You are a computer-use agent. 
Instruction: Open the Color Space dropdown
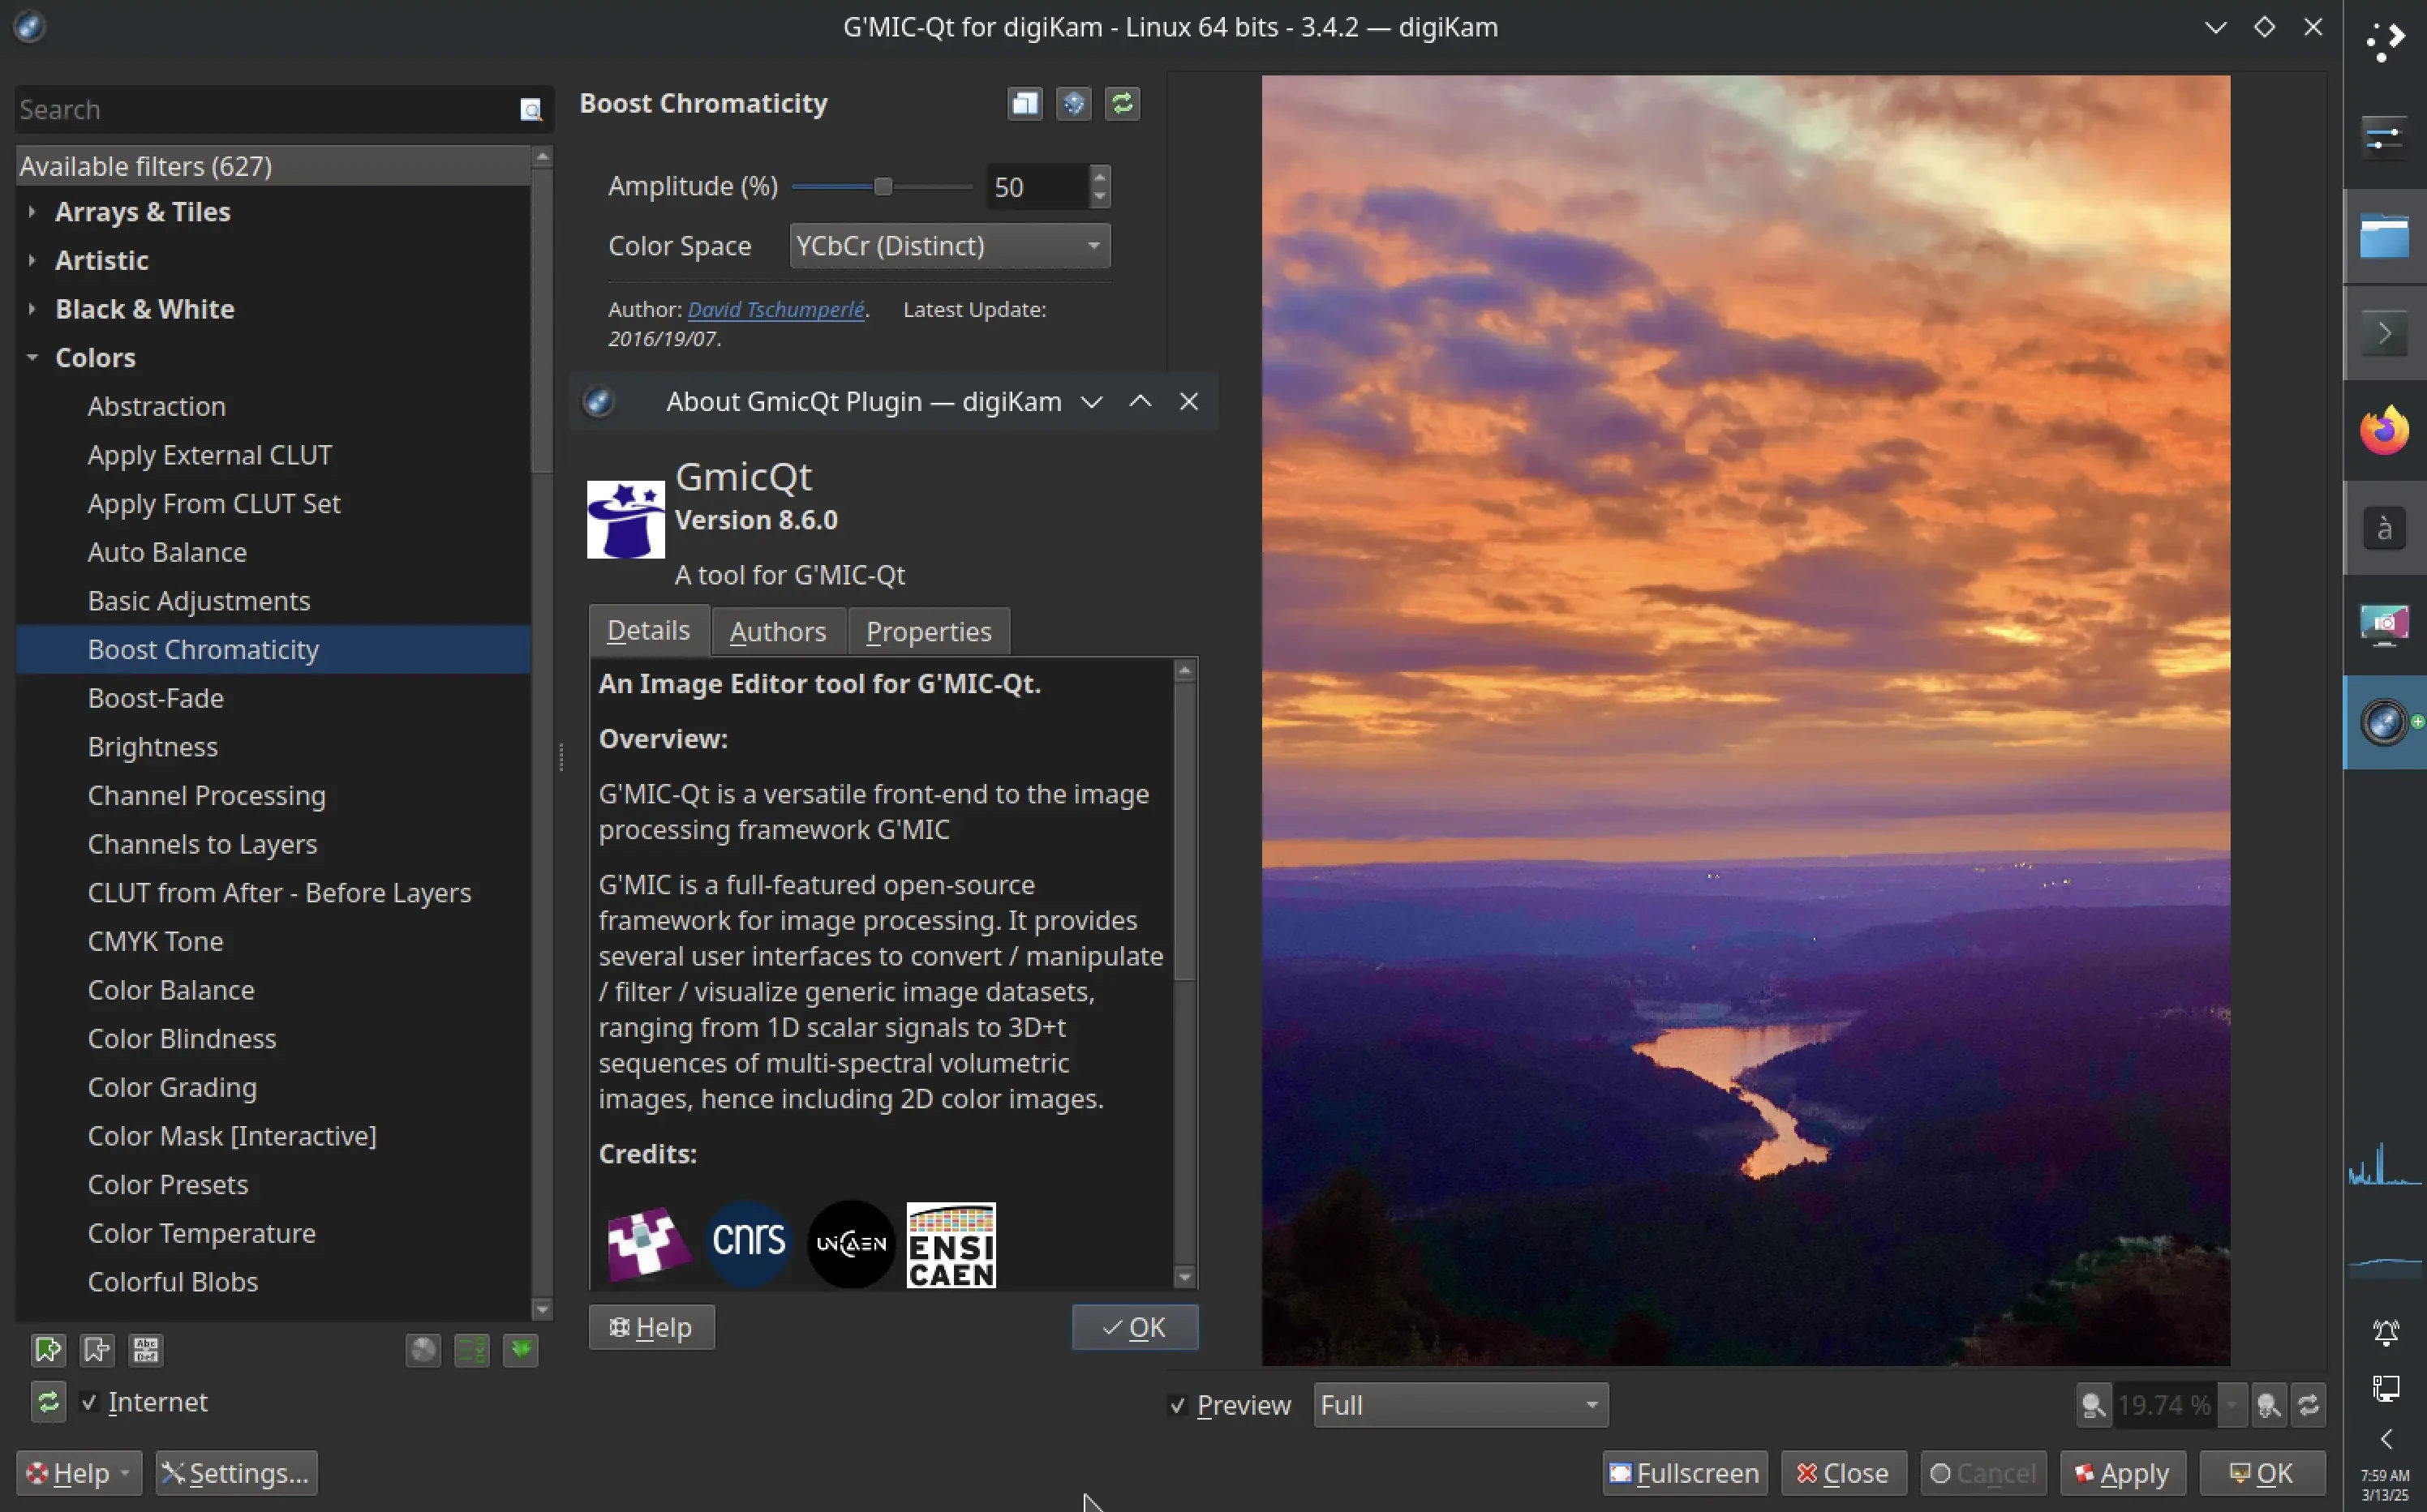coord(948,246)
